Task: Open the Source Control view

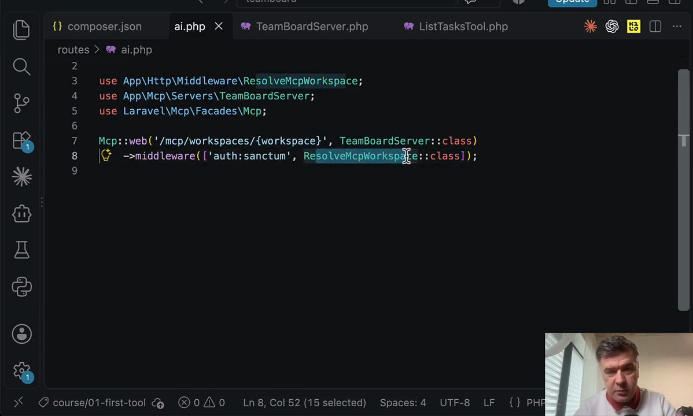Action: pos(21,103)
